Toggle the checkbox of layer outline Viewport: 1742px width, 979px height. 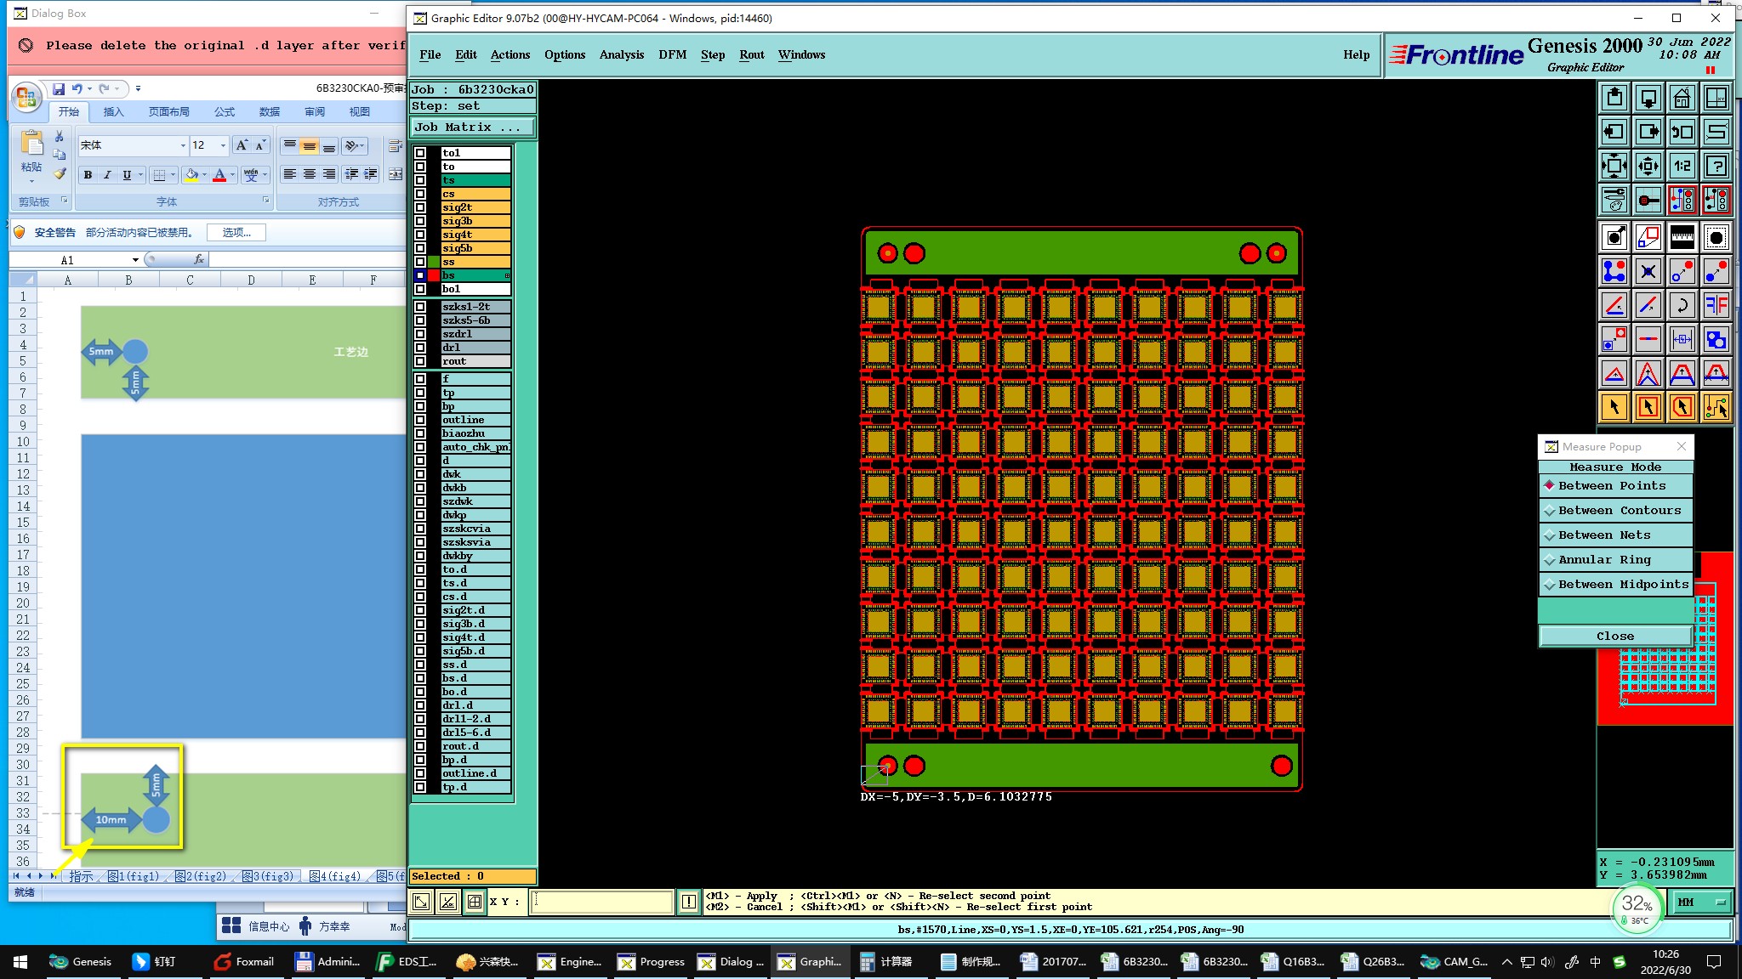point(420,420)
